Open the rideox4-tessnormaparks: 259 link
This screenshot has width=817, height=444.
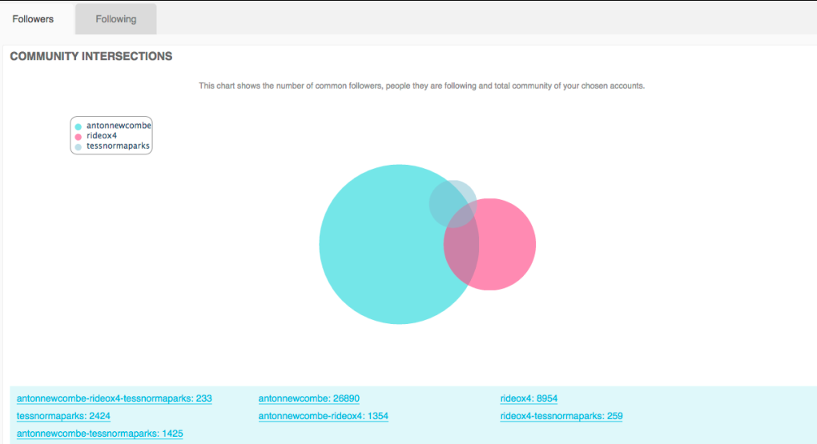click(561, 416)
